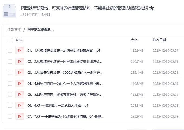
Task: Click the modified date of file 06
Action: 165,105
